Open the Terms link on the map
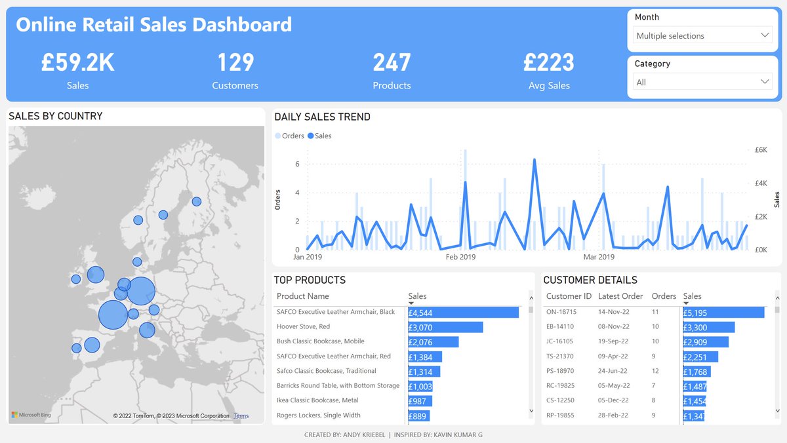 tap(240, 415)
